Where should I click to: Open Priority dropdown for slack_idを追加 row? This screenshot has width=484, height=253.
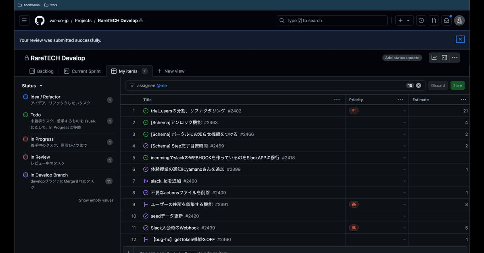pos(405,181)
